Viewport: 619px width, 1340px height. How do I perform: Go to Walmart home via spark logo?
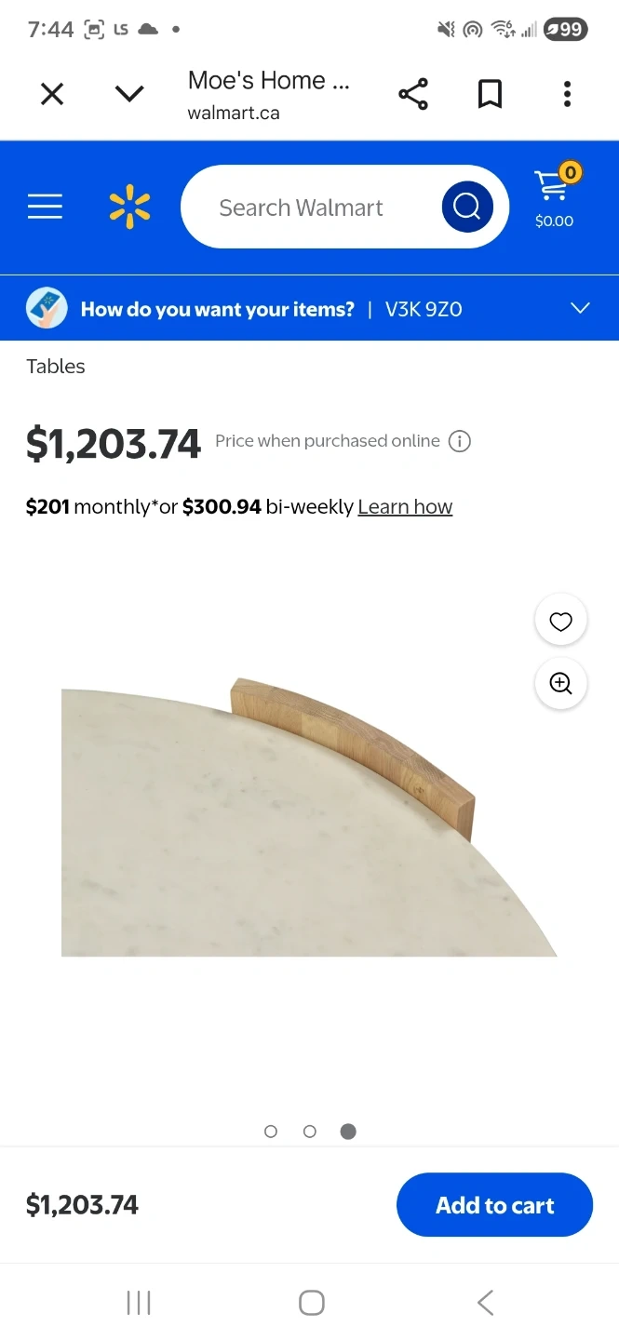point(129,207)
